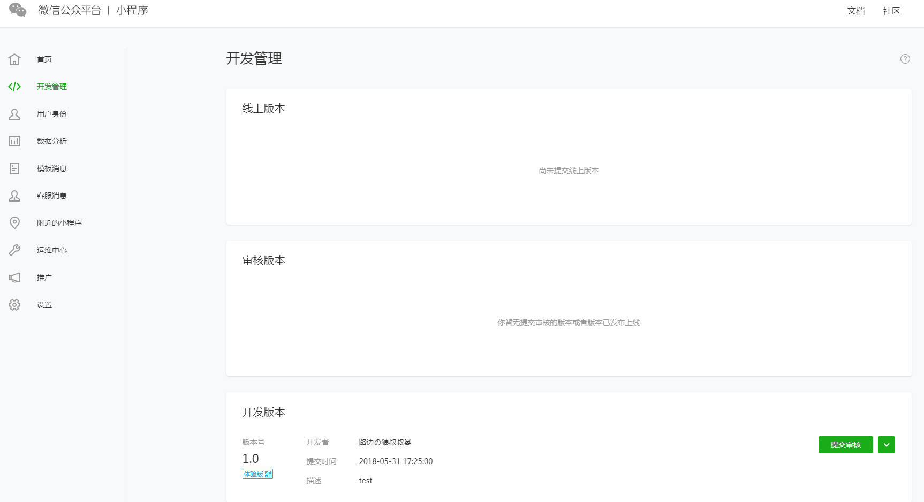924x502 pixels.
Task: Click the bar chart icon for 数据分析
Action: click(x=14, y=141)
